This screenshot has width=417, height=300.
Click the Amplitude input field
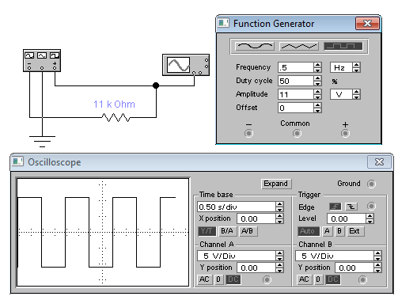pyautogui.click(x=296, y=94)
